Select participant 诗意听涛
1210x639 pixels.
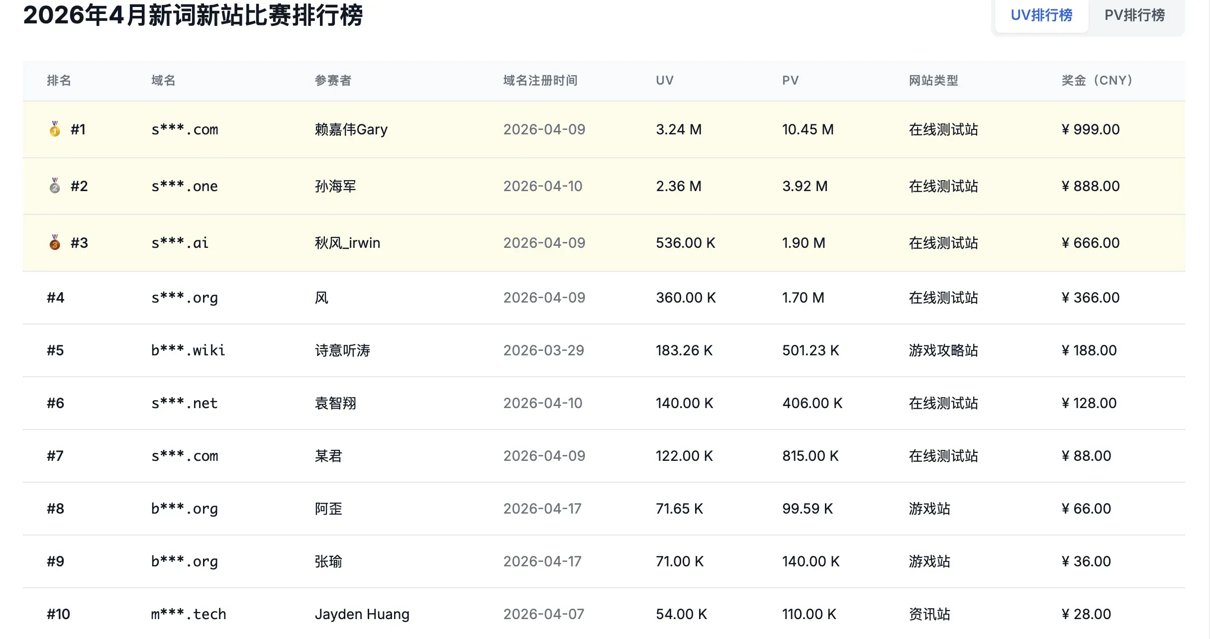[x=342, y=350]
